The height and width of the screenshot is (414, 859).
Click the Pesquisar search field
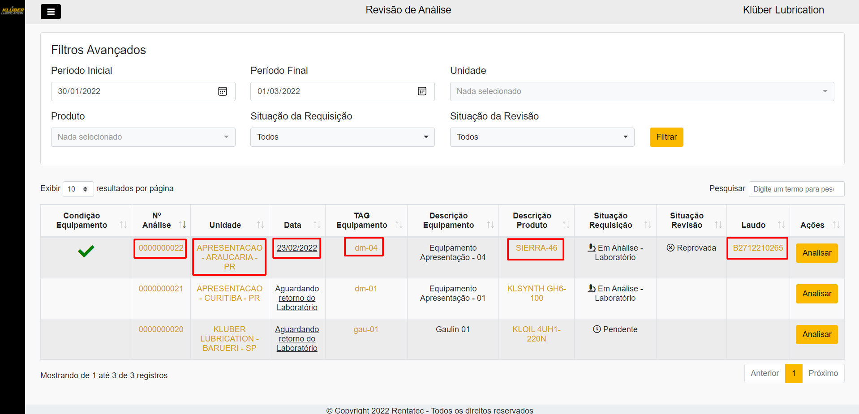pos(796,189)
